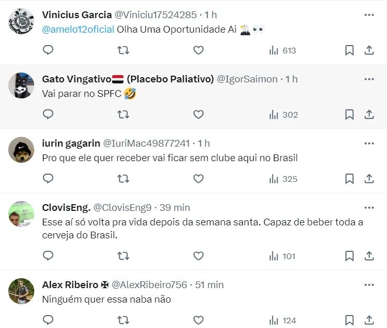Bookmark Alex Ribeiro's tweet
Viewport: 387px width, 328px height.
(350, 320)
